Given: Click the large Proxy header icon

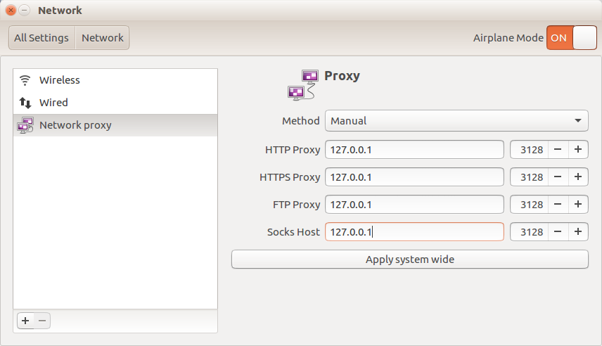Looking at the screenshot, I should click(x=303, y=84).
